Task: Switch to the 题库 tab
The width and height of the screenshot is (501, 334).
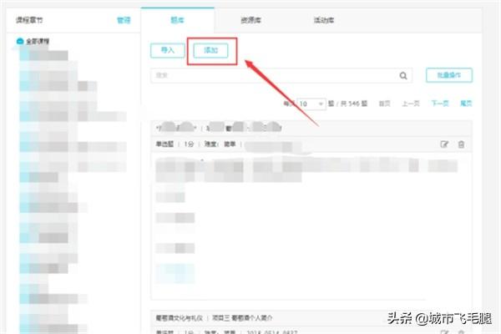Action: click(177, 20)
